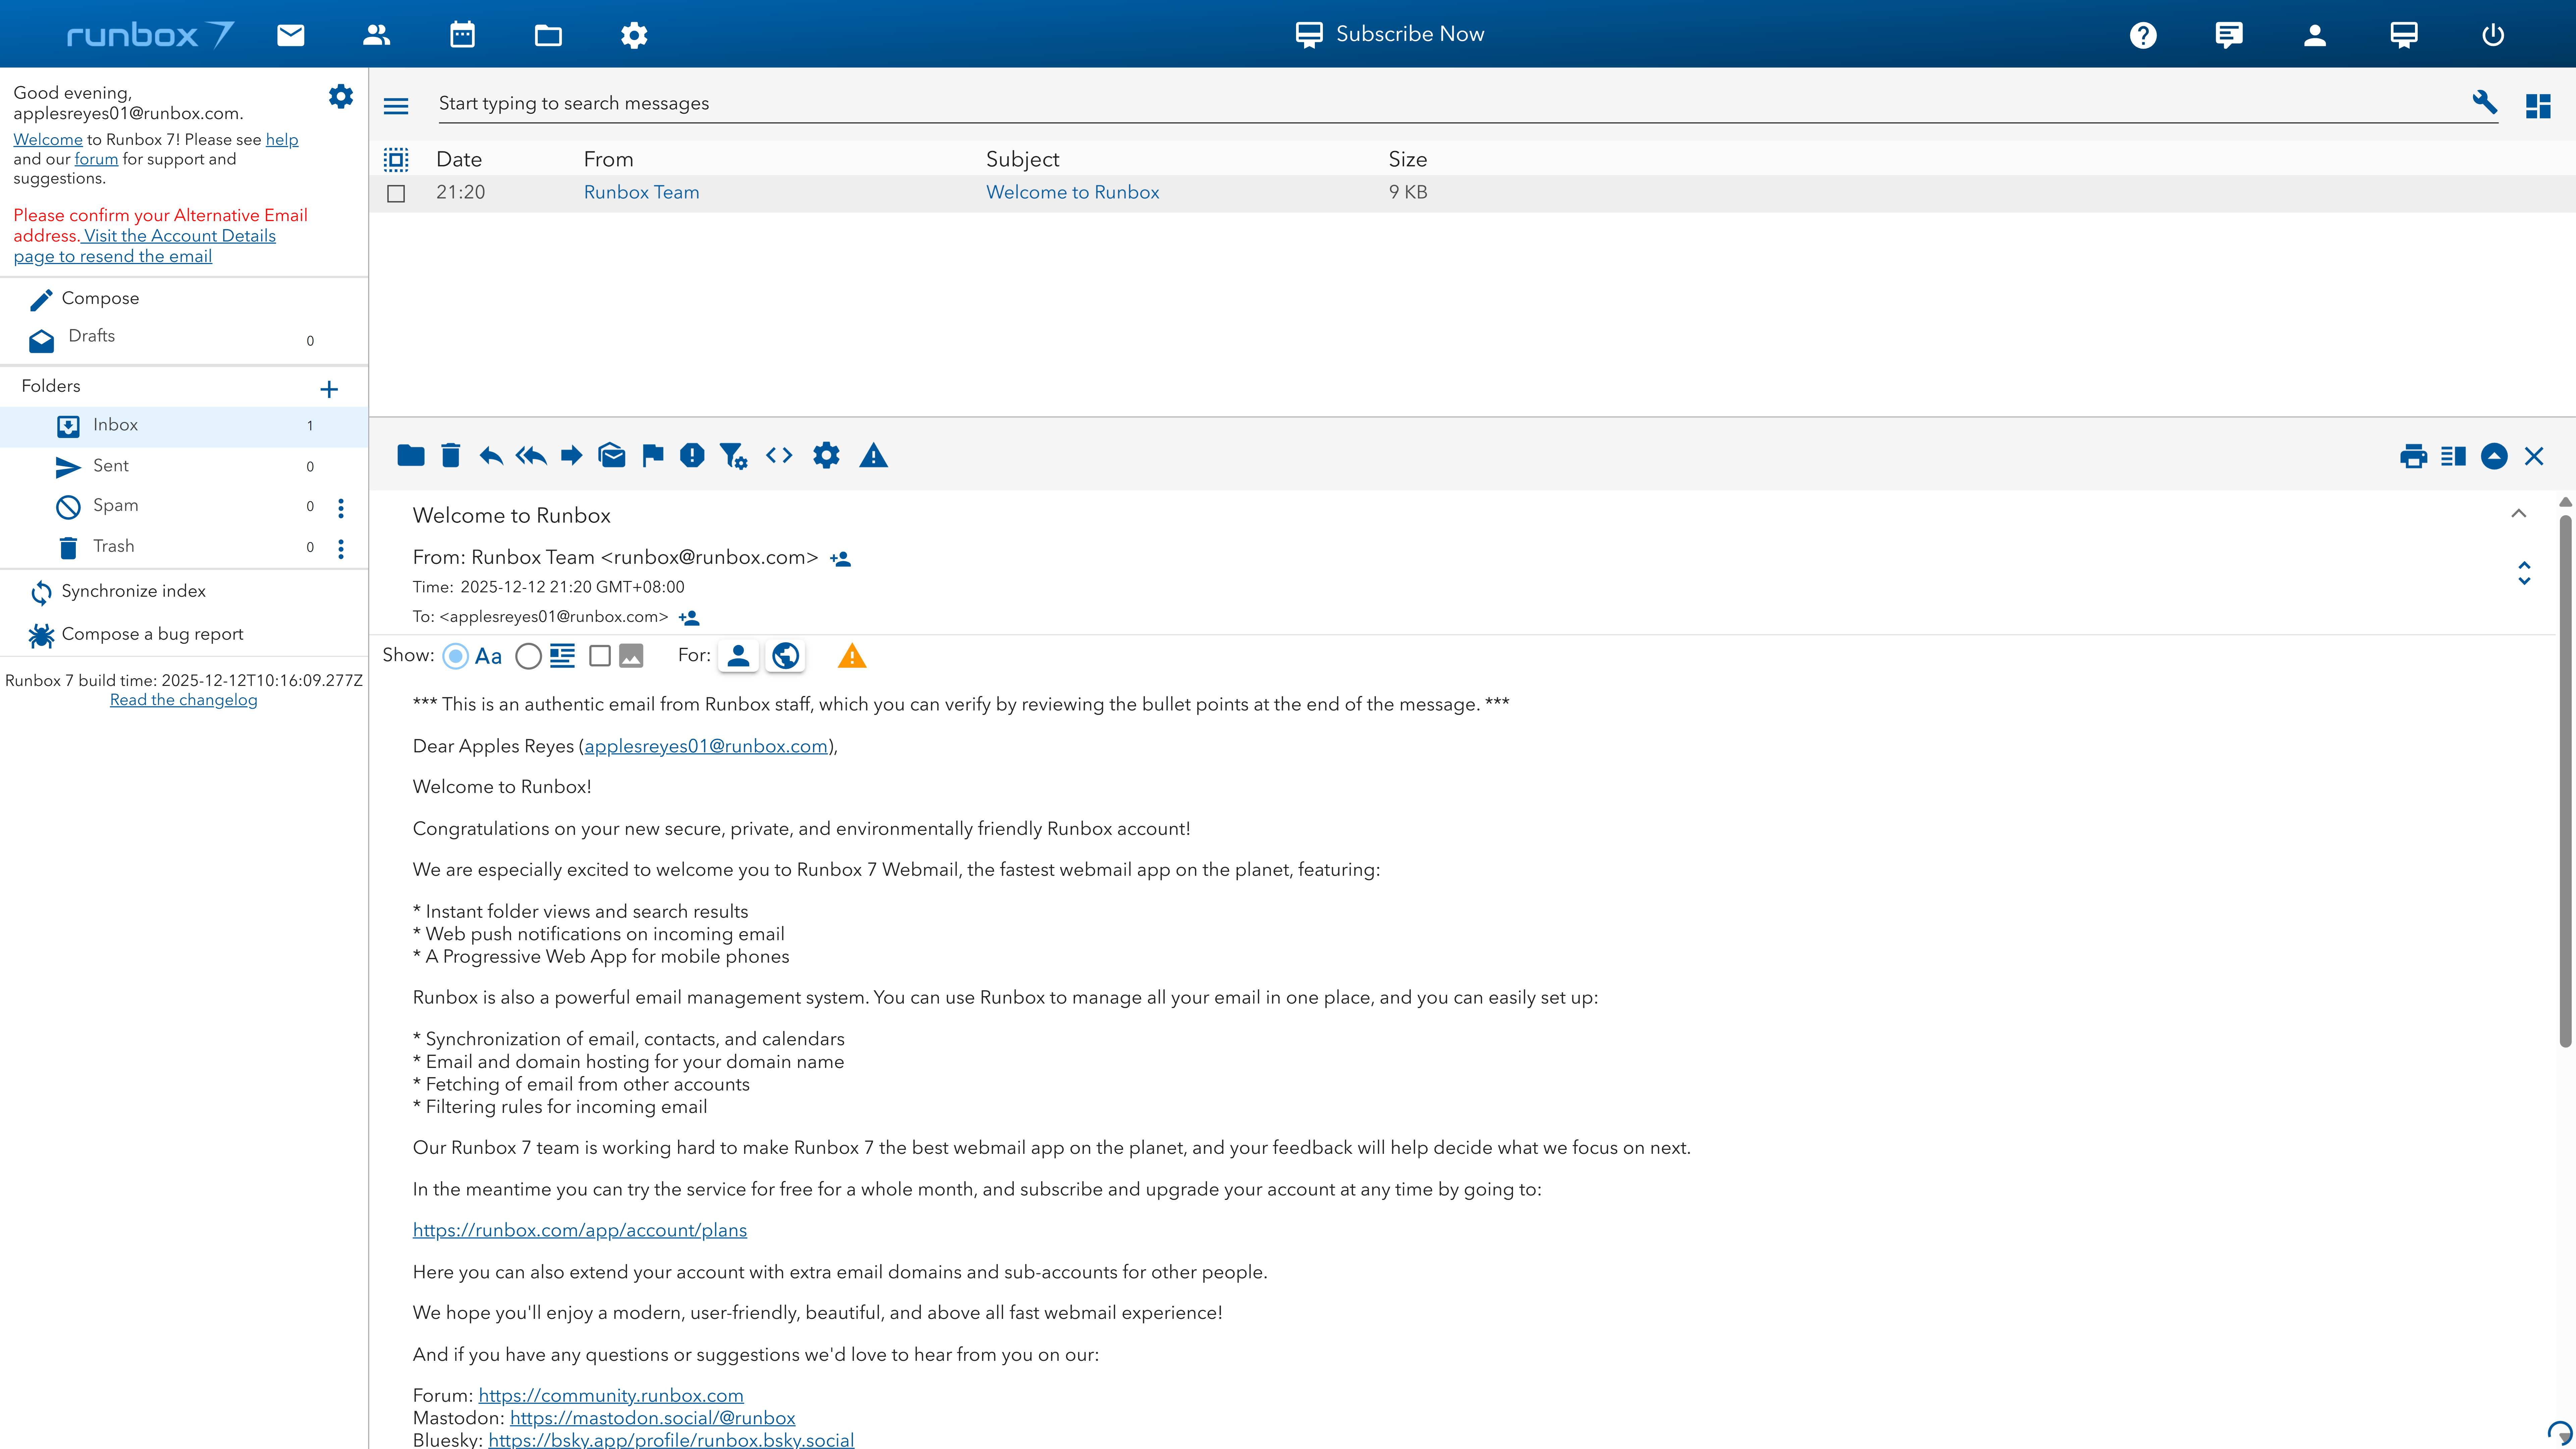Click the Reply all icon
The height and width of the screenshot is (1449, 2576).
tap(531, 456)
